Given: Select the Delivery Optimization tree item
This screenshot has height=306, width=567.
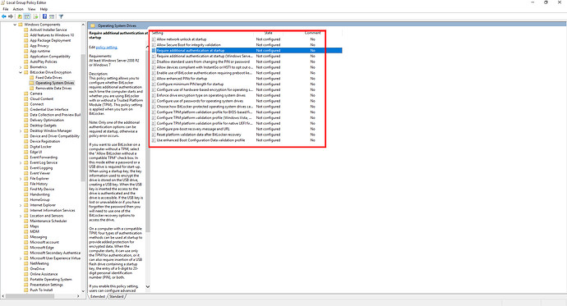Looking at the screenshot, I should (47, 120).
